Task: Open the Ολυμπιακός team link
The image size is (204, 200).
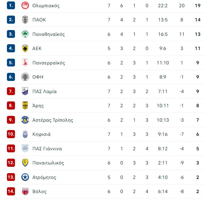Action: 46,5
